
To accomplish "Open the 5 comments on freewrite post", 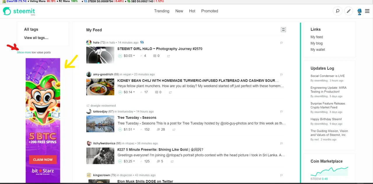I will pos(160,161).
